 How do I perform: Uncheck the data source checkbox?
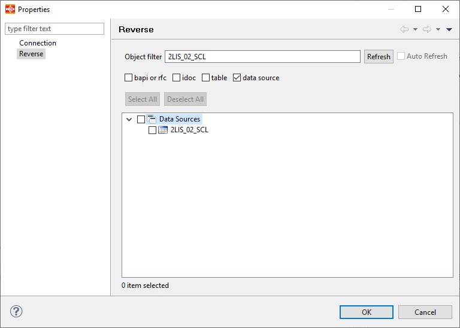pos(237,78)
